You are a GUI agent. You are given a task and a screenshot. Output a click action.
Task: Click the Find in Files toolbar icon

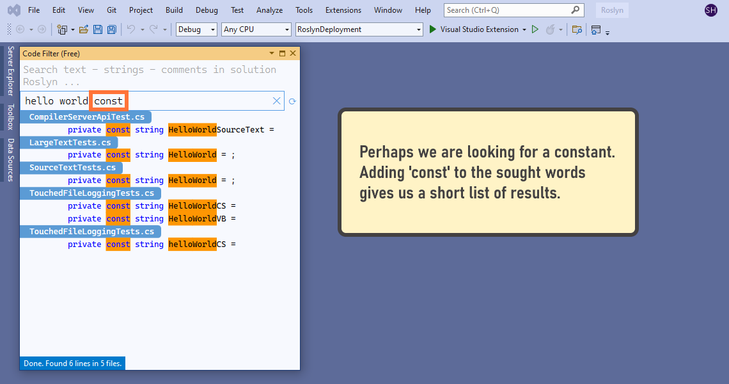577,29
